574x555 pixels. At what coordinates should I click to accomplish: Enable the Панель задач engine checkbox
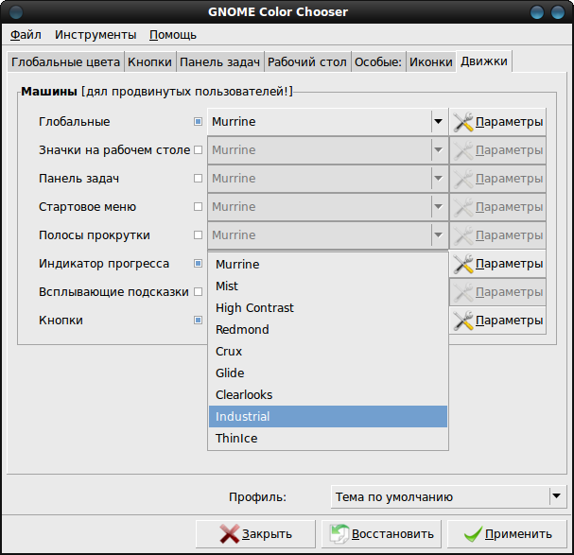198,179
